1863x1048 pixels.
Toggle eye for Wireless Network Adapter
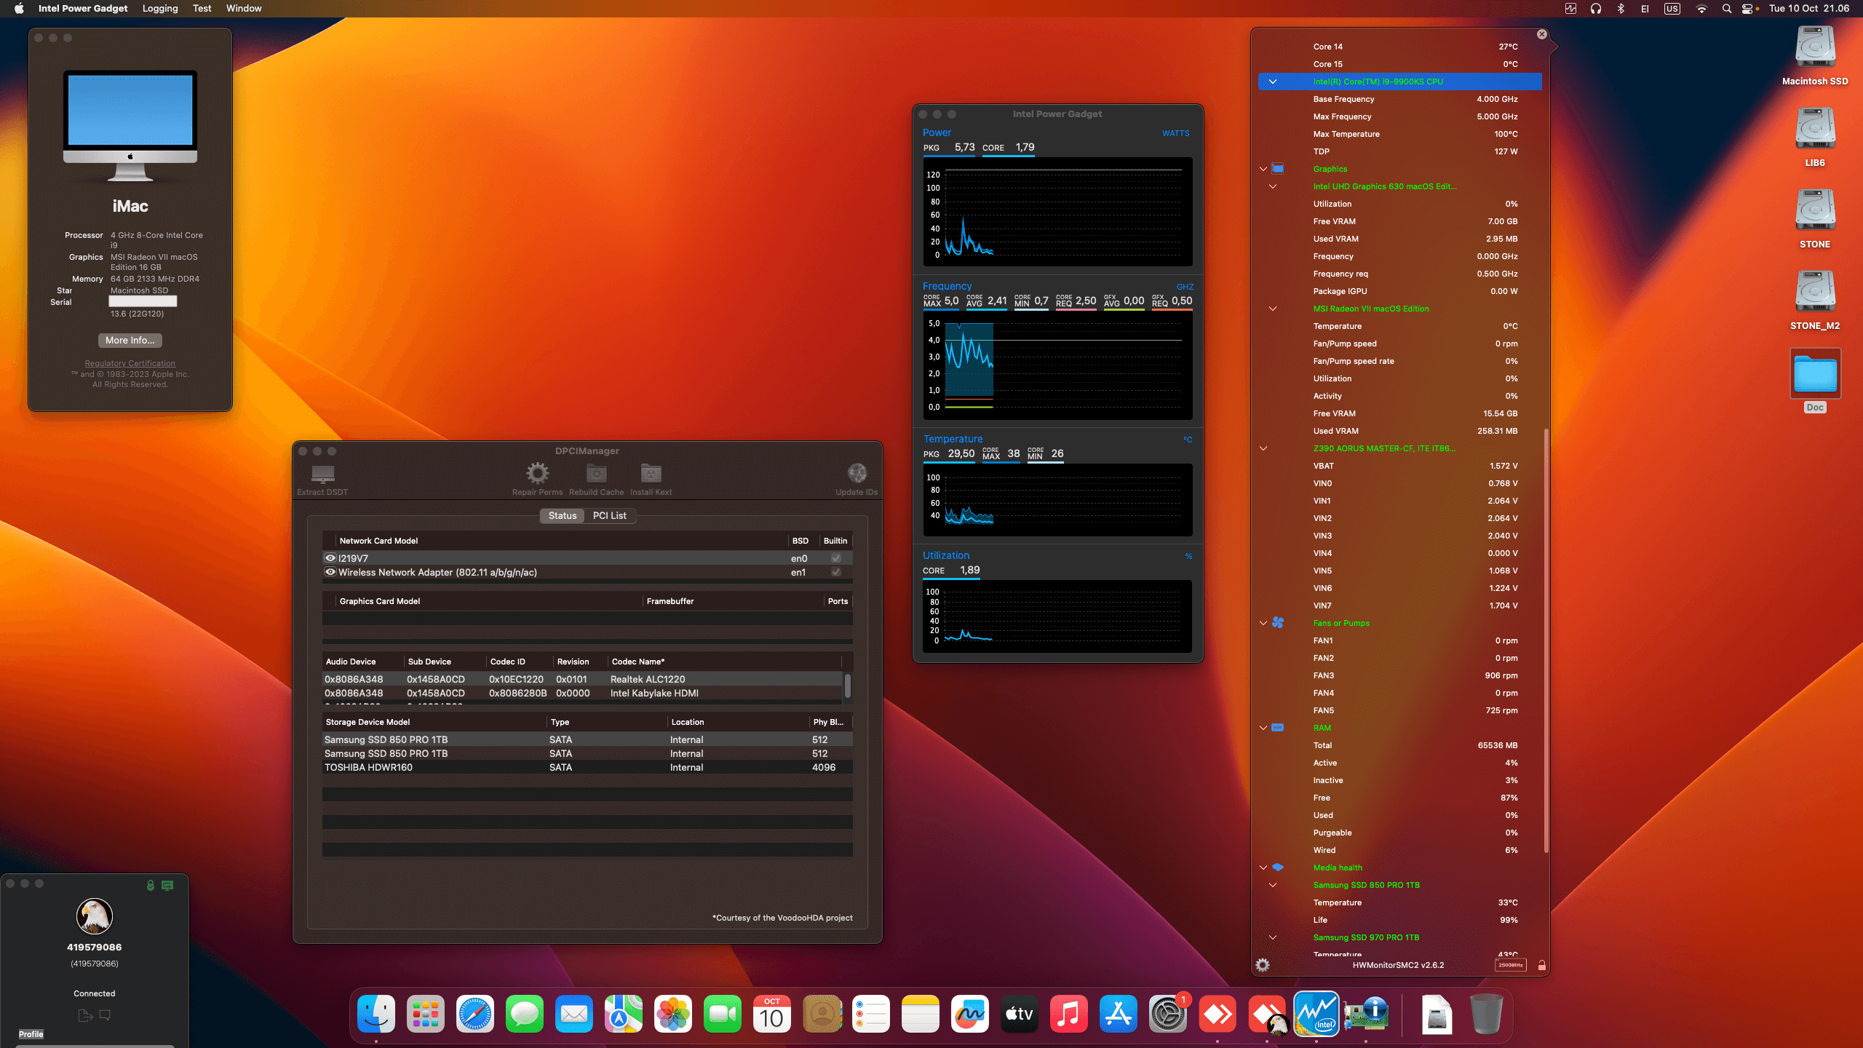coord(331,572)
